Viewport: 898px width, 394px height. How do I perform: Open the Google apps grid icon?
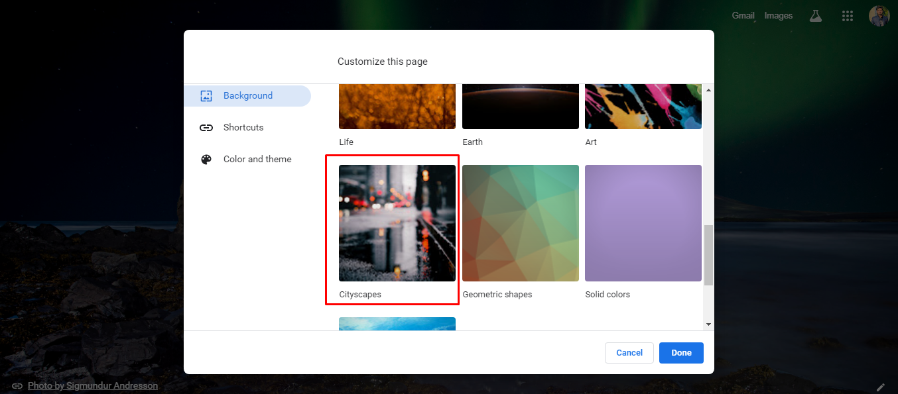coord(847,16)
